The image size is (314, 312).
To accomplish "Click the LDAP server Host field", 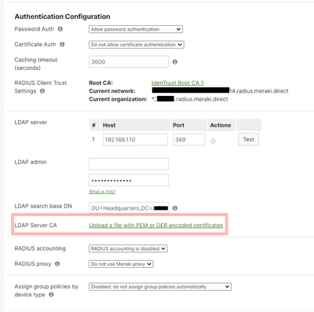I will pos(135,140).
